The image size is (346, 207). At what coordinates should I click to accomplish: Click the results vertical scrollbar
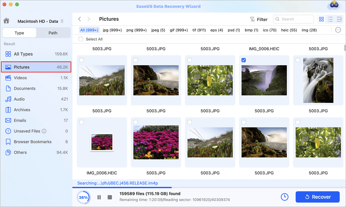pos(345,48)
